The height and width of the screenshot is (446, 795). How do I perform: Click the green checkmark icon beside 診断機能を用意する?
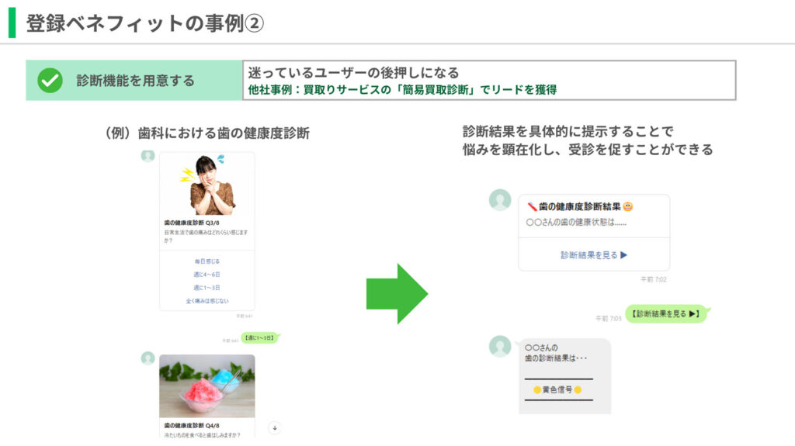50,80
